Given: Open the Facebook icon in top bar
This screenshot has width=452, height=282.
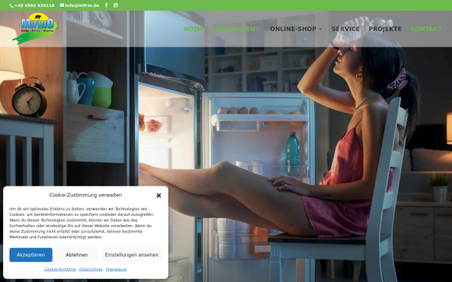Looking at the screenshot, I should [x=106, y=5].
